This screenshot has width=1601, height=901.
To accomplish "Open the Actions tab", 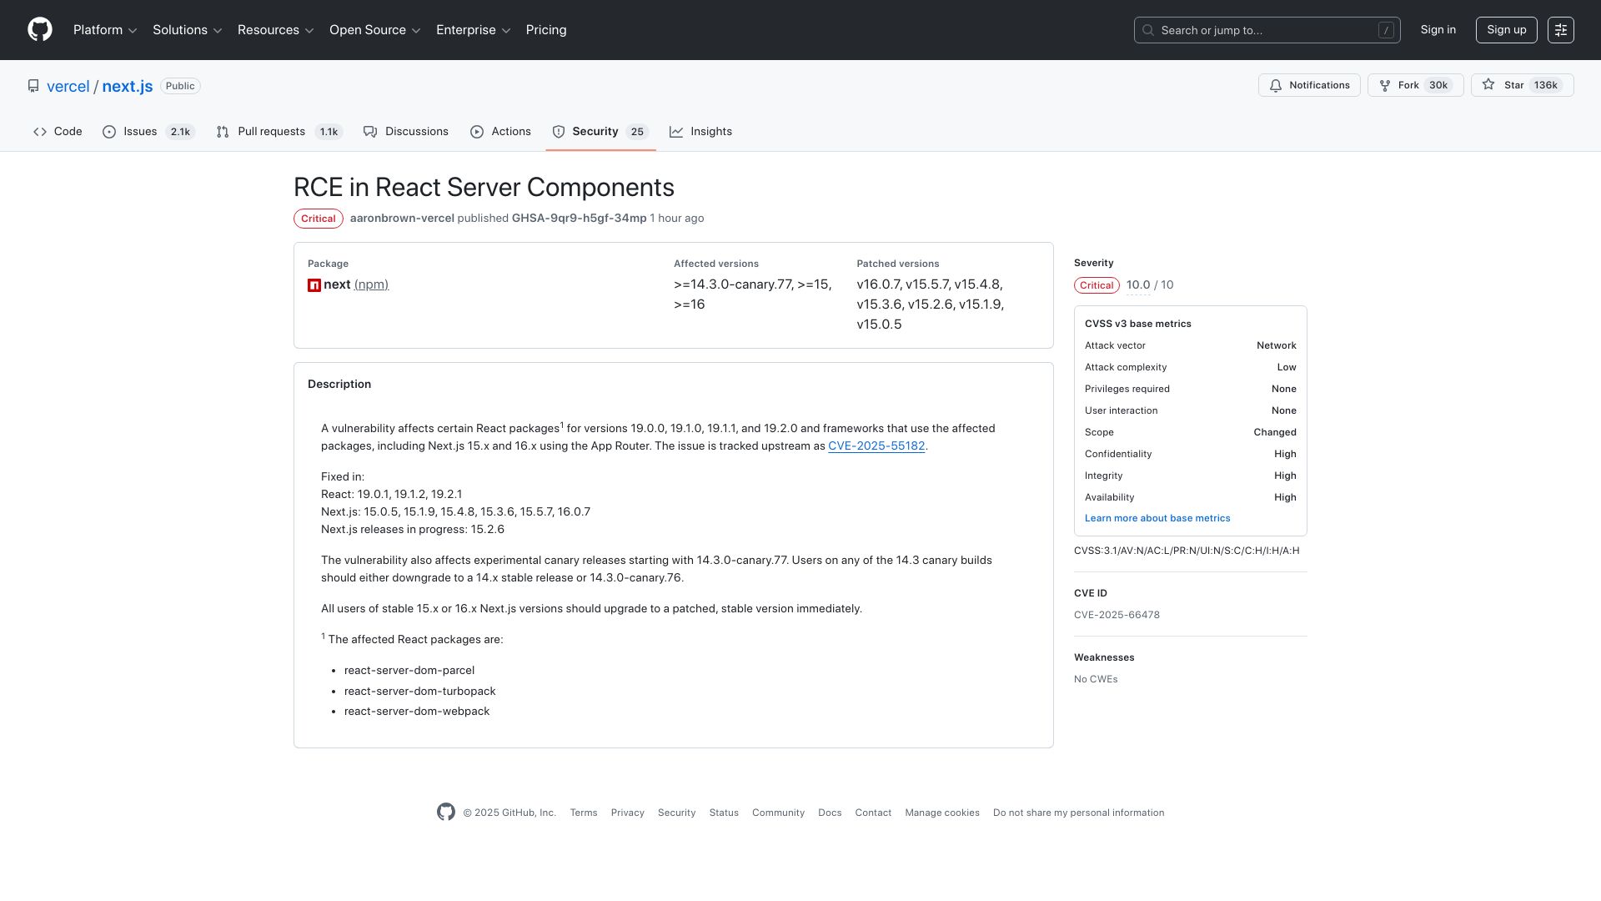I will (x=500, y=132).
